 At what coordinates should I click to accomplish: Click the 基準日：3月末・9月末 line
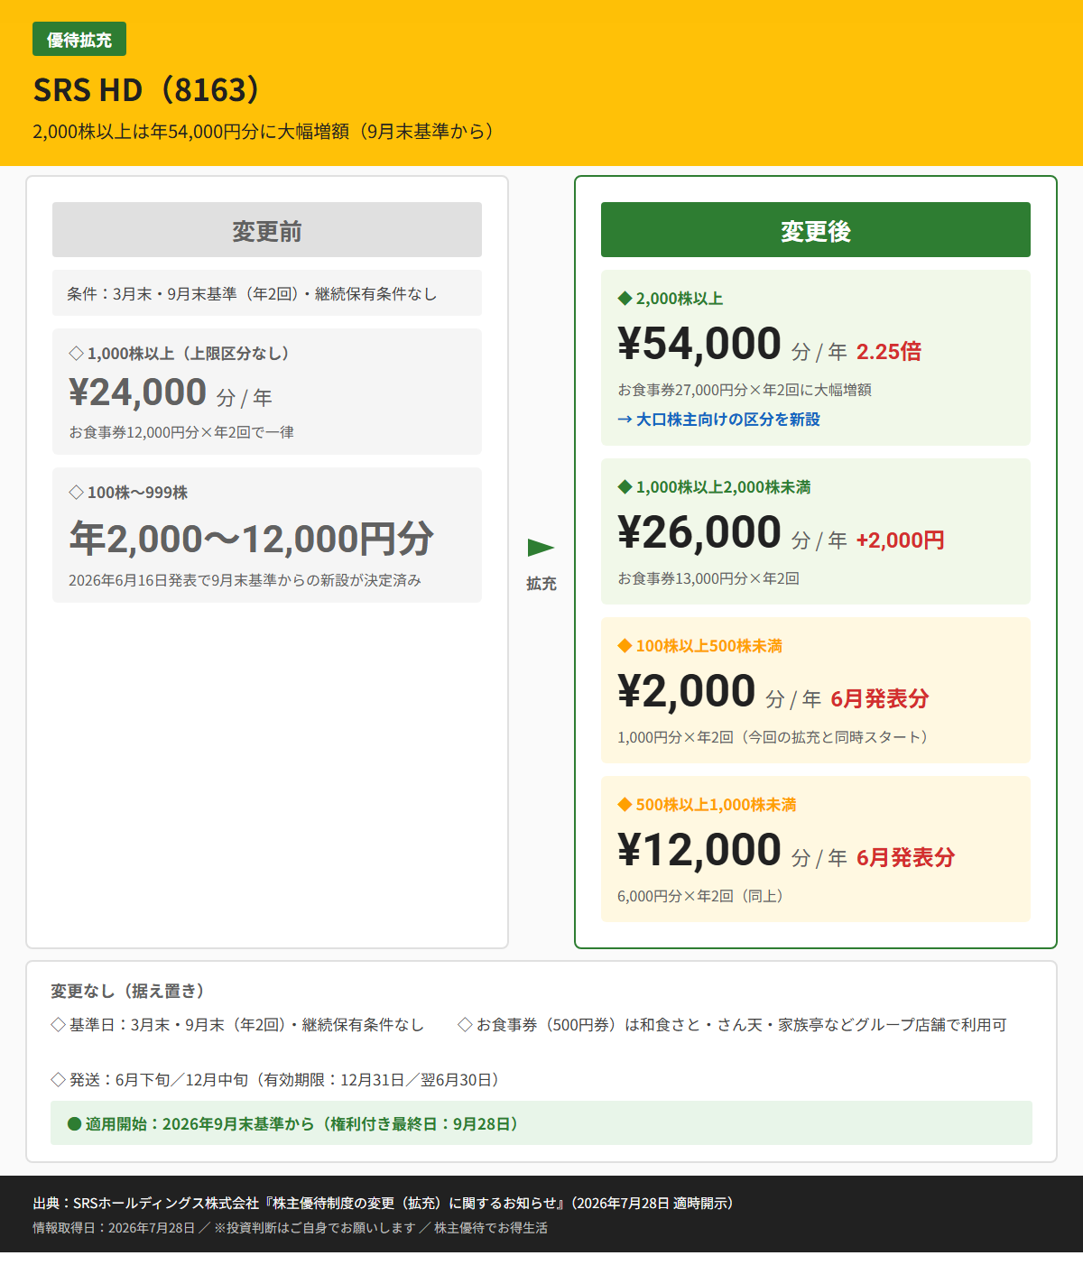coord(237,1025)
